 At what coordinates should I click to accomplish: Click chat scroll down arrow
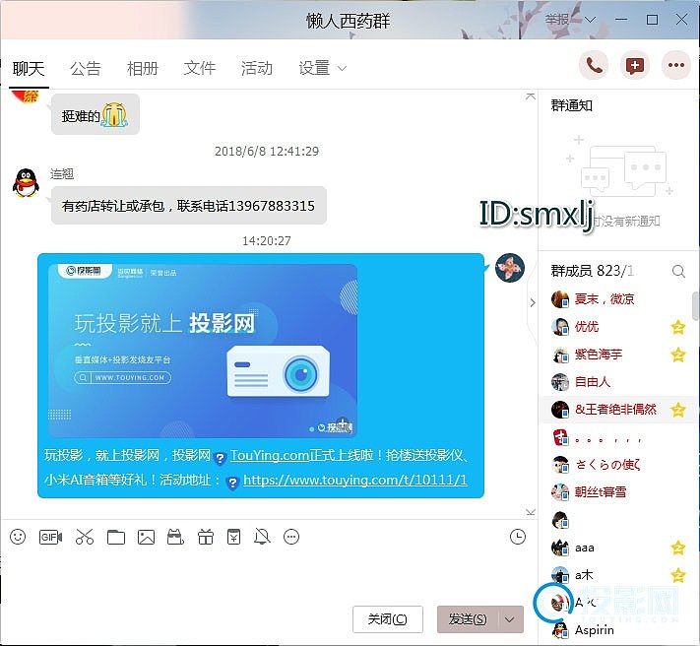(531, 512)
